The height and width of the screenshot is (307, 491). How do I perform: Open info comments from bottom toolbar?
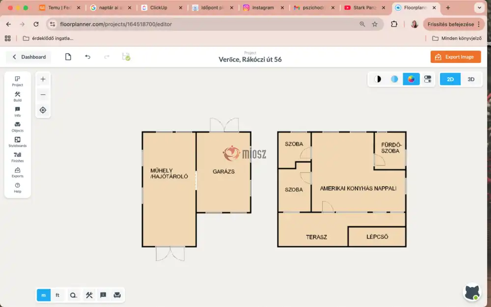103,295
